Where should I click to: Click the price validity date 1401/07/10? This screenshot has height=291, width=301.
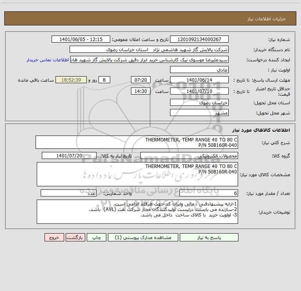point(199,91)
